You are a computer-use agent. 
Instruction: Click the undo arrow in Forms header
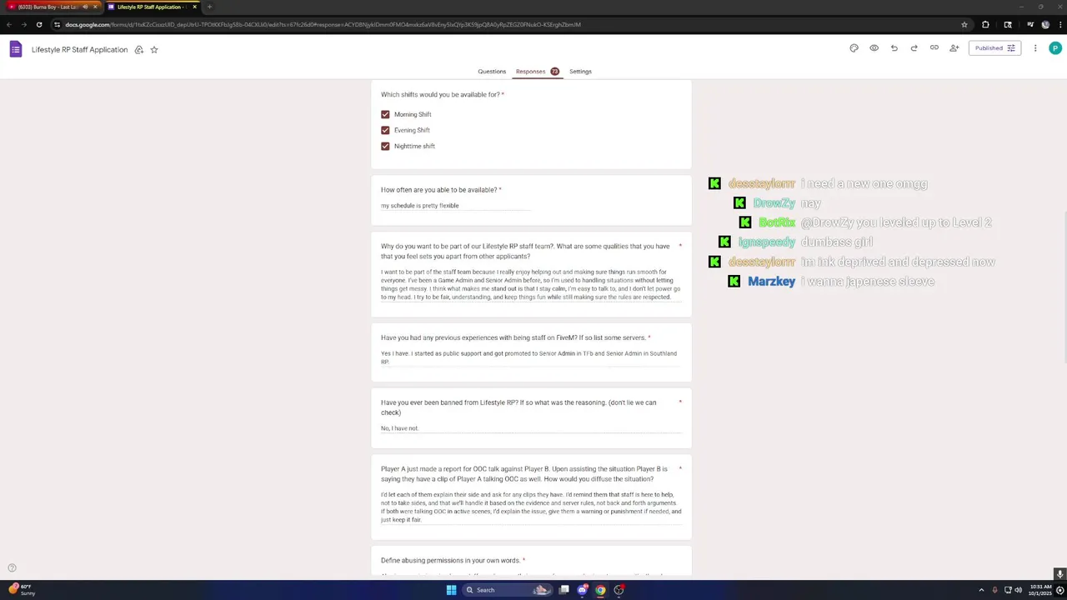point(894,48)
